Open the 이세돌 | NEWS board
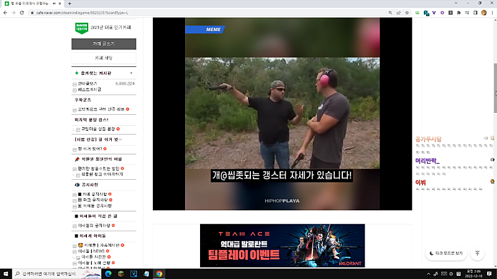The image size is (497, 279). (91, 251)
